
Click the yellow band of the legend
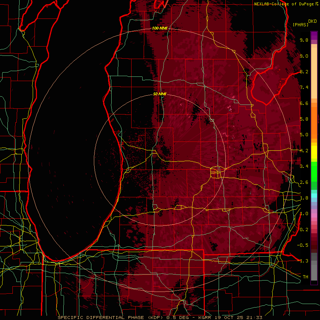coord(314,152)
